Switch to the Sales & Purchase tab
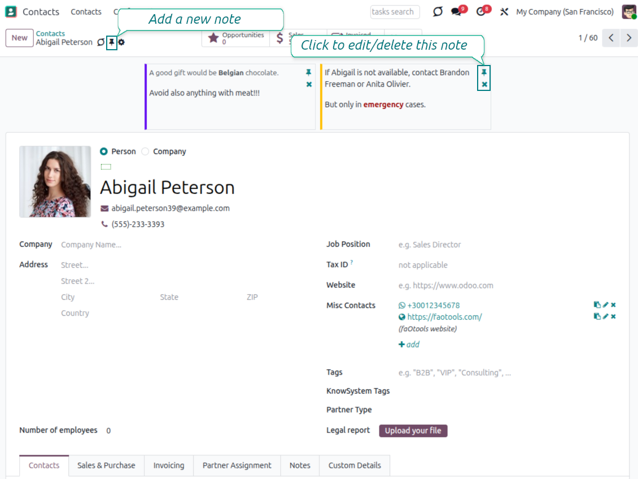 point(106,465)
